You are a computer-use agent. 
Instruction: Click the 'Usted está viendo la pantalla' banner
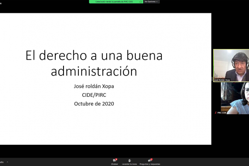pyautogui.click(x=116, y=2)
